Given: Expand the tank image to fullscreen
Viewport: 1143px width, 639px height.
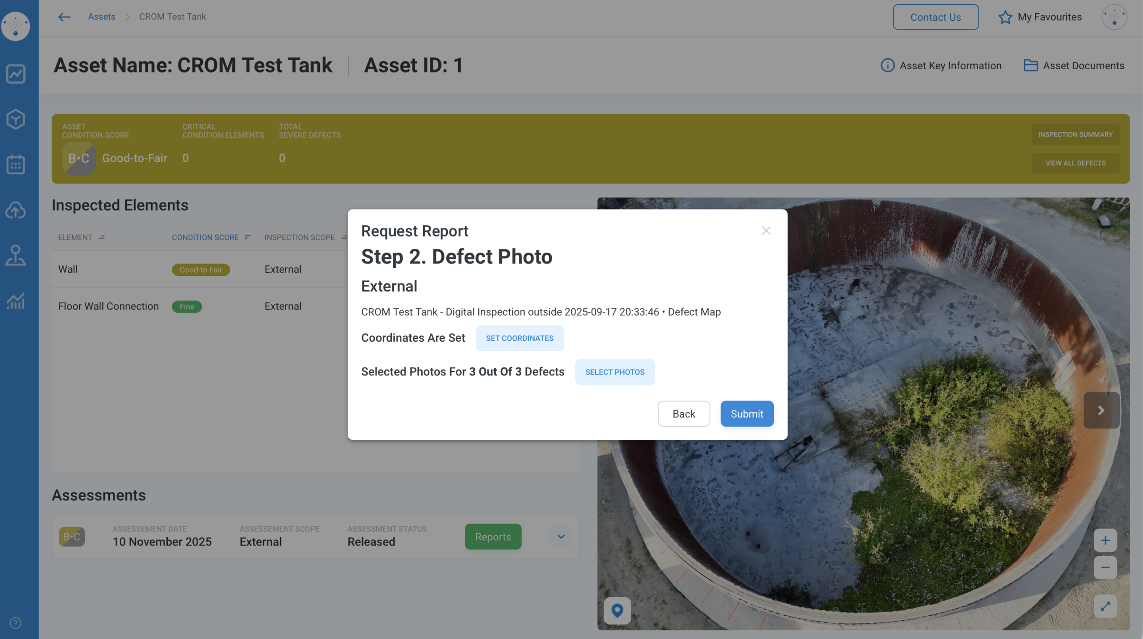Looking at the screenshot, I should pos(1105,606).
